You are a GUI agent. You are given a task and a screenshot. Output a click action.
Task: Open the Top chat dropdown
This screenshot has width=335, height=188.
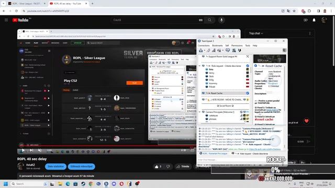[256, 33]
